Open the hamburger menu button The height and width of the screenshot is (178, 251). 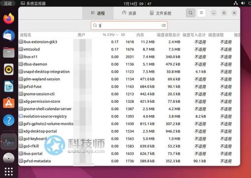(201, 13)
